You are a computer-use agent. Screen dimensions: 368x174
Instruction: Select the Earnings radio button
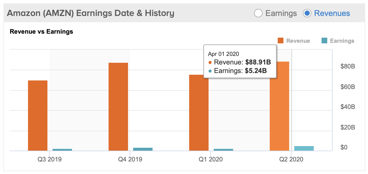click(258, 13)
